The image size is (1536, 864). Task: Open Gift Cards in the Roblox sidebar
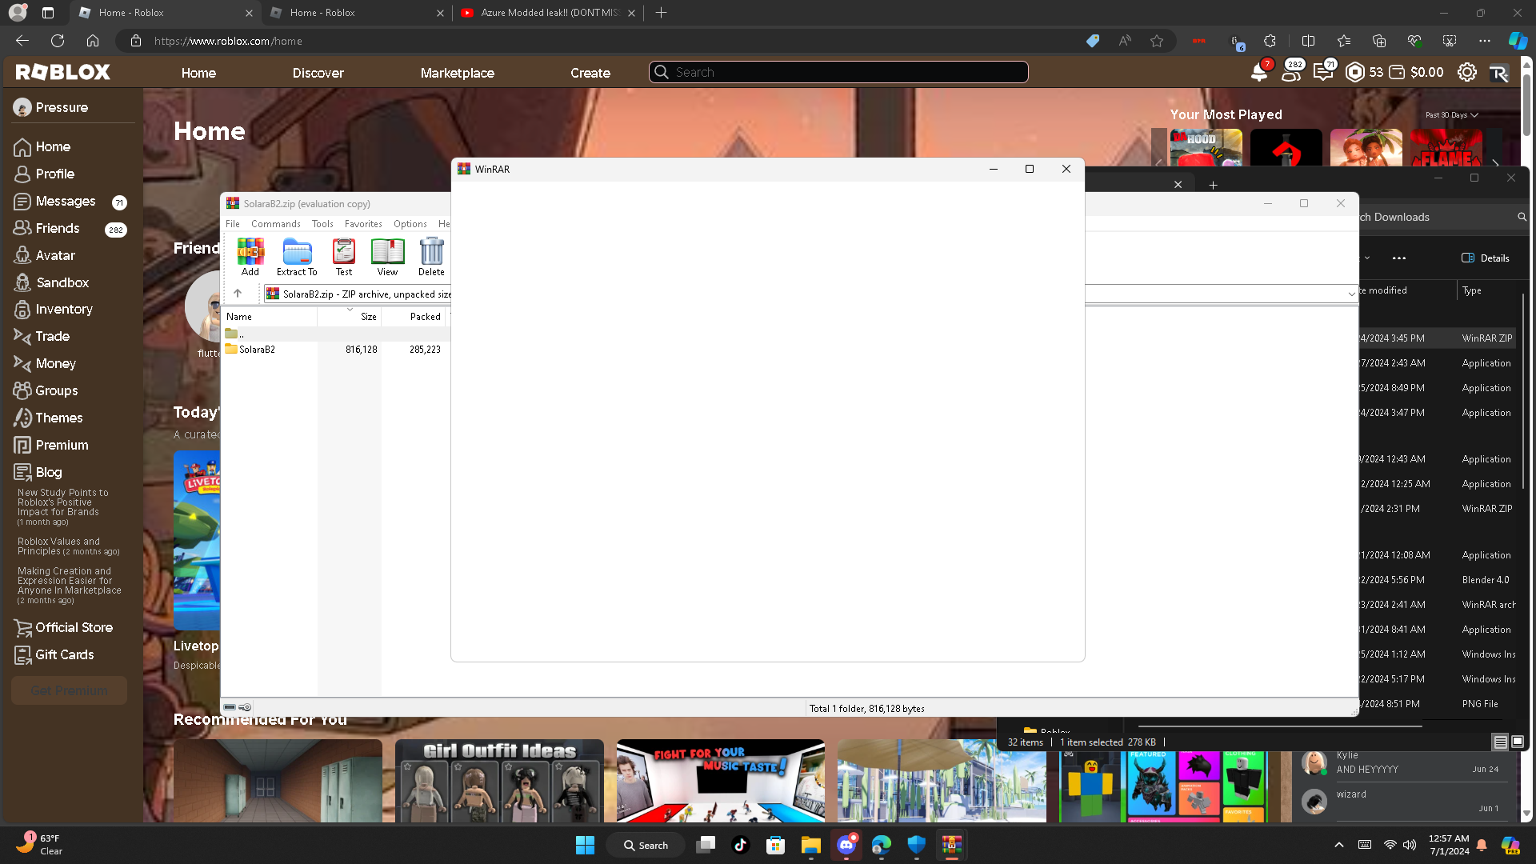click(x=54, y=654)
